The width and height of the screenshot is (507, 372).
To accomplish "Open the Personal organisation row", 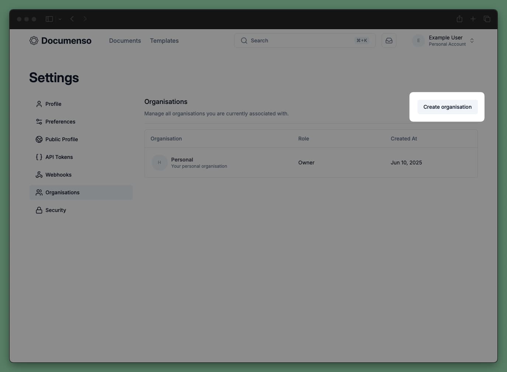I will tap(258, 163).
